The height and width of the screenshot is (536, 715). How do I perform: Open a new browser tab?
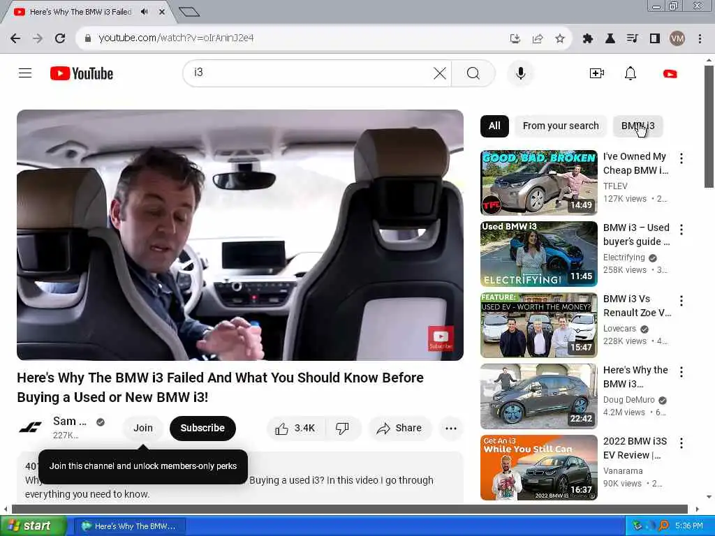tap(189, 12)
